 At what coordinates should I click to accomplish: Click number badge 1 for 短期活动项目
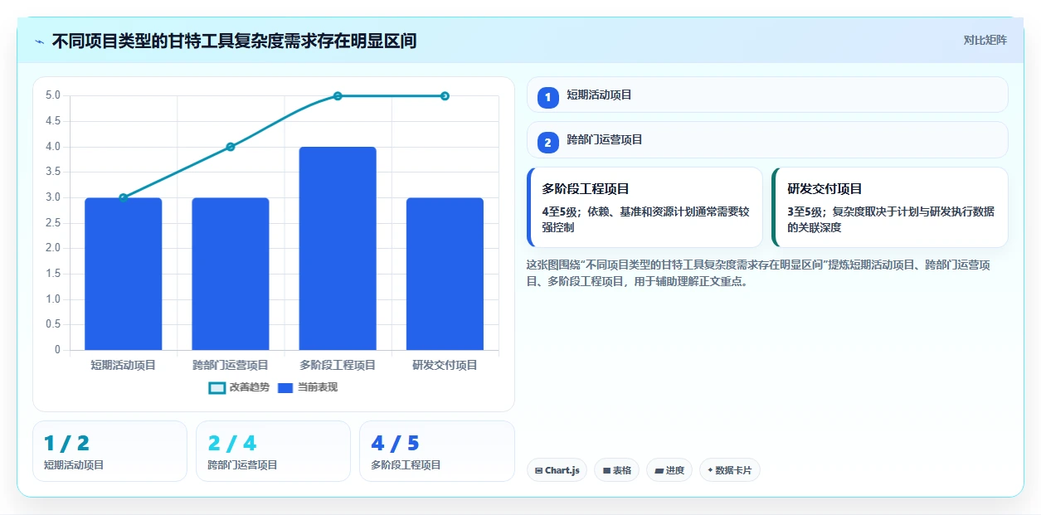548,98
